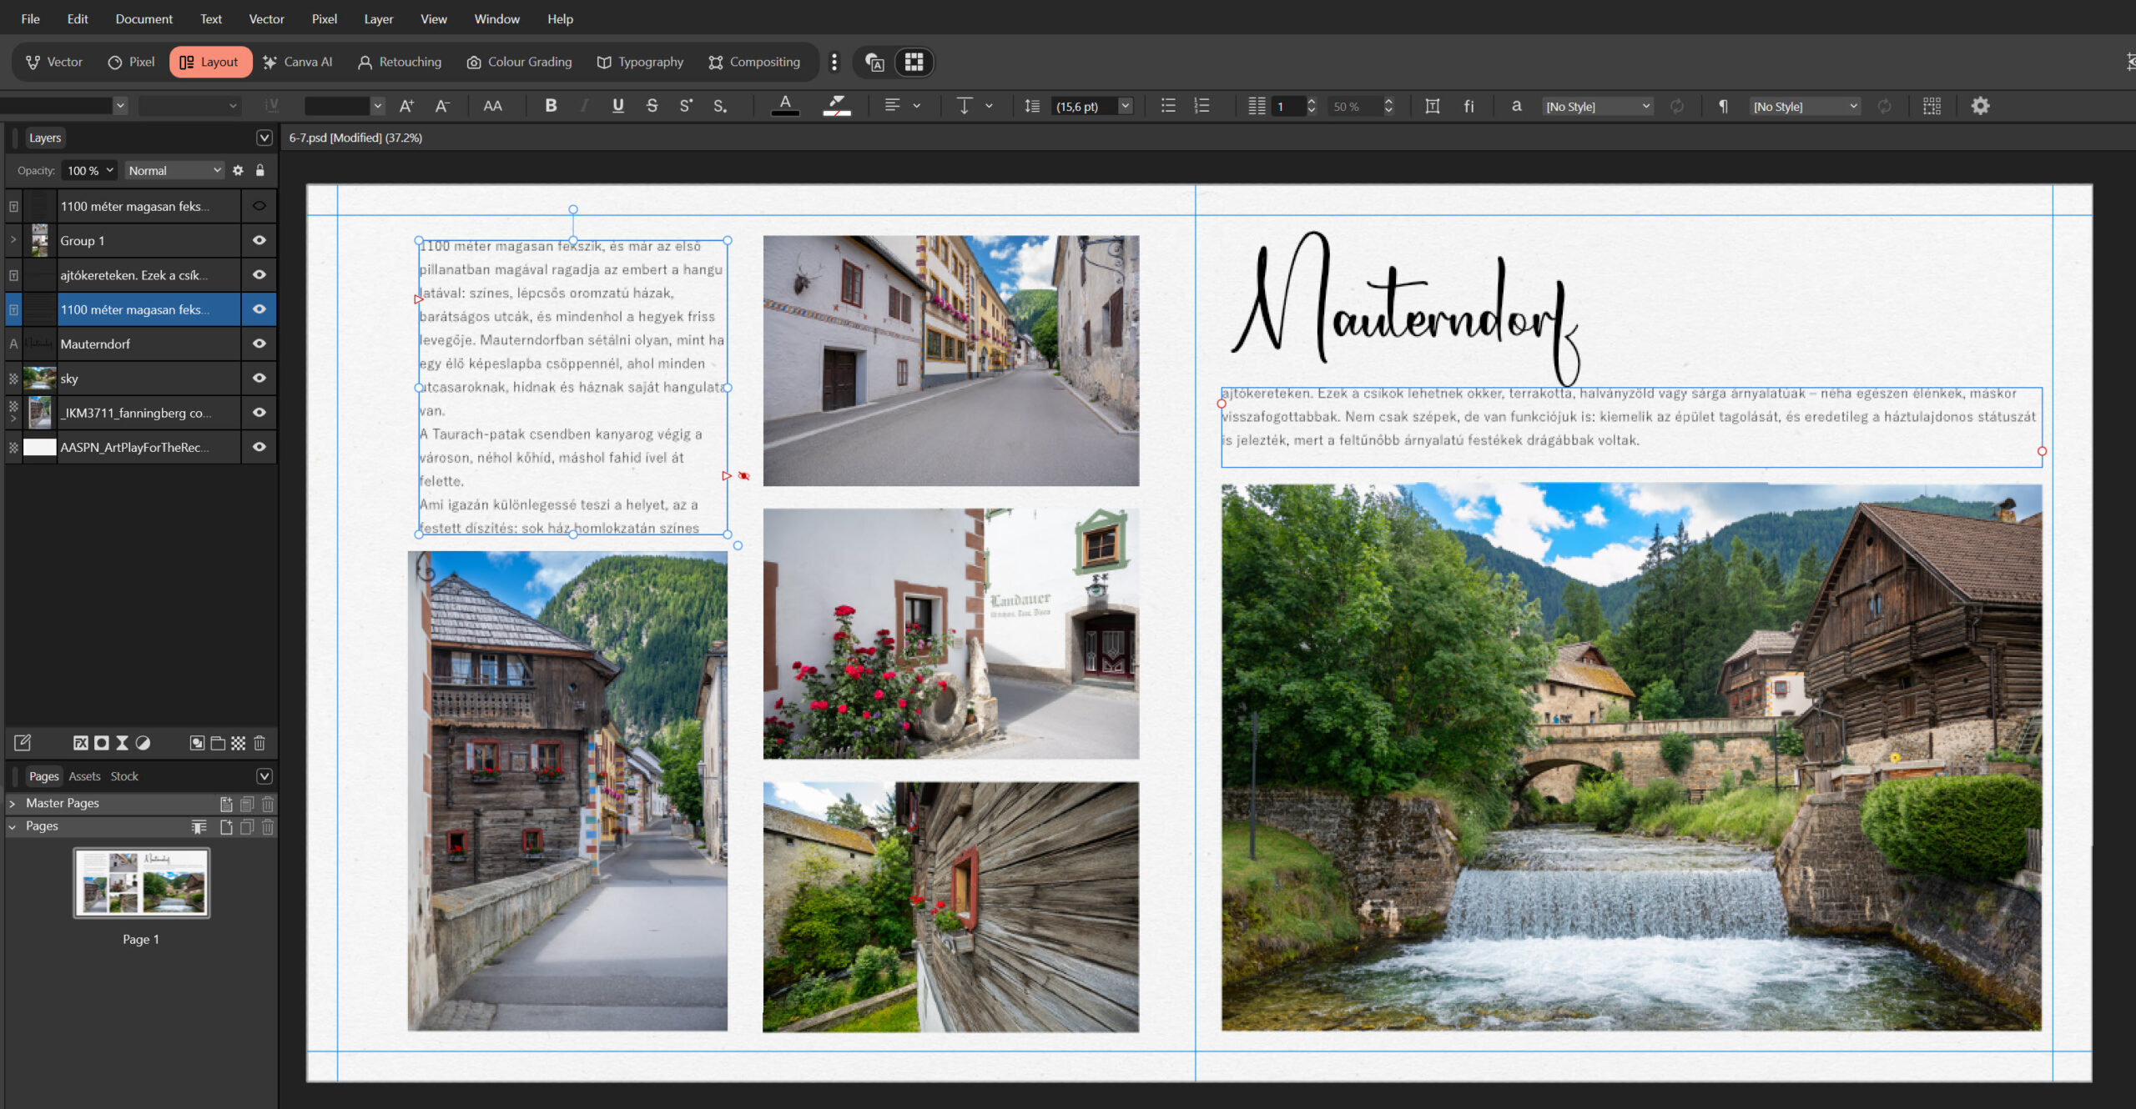
Task: Expand the Master Pages section
Action: coord(13,803)
